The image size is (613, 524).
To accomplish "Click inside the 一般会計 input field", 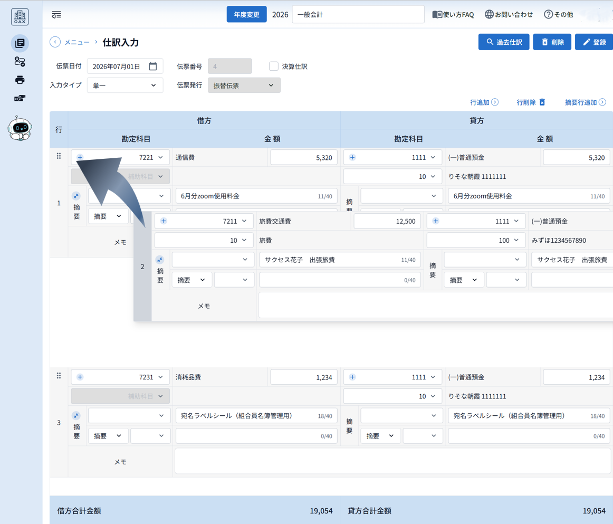I will [358, 14].
